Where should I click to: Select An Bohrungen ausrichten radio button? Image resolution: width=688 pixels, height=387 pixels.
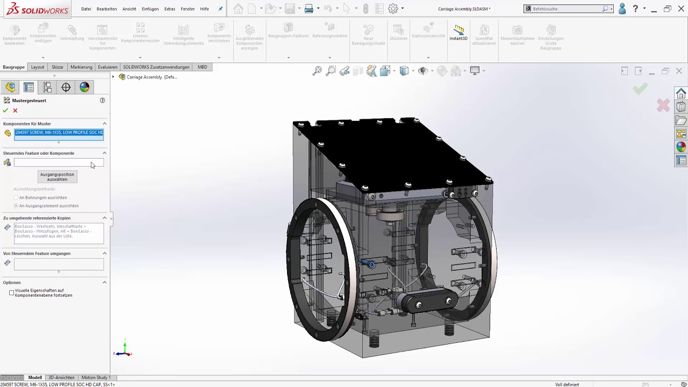pos(16,197)
